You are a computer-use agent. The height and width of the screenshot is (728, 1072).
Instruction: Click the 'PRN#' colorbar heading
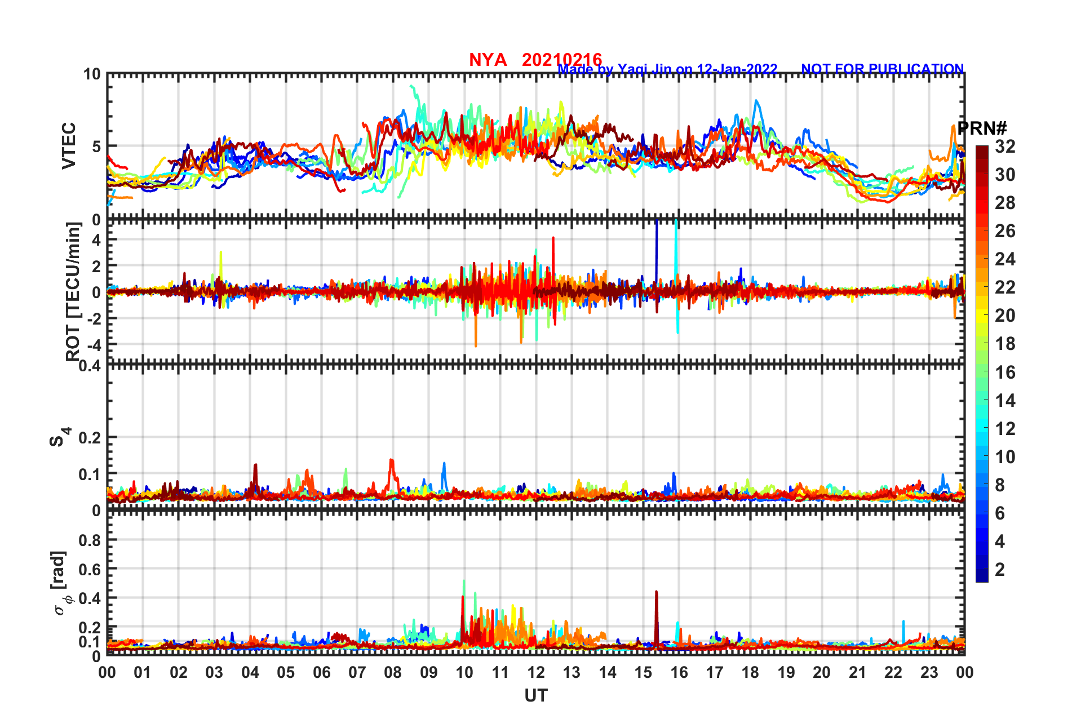click(x=982, y=128)
